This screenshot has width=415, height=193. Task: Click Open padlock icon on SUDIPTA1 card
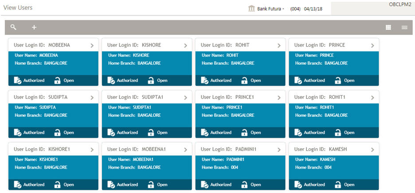[x=151, y=132]
